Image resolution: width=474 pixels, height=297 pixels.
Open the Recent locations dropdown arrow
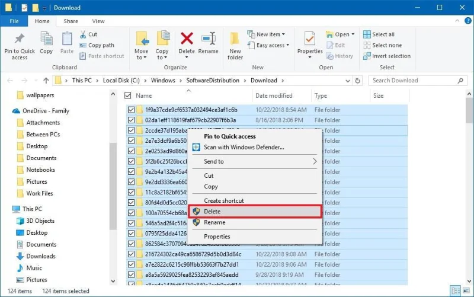pyautogui.click(x=36, y=81)
